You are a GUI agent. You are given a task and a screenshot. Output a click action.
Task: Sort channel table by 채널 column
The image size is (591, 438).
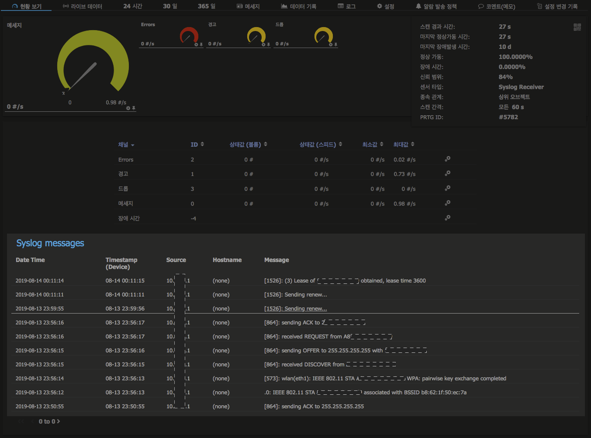click(126, 145)
